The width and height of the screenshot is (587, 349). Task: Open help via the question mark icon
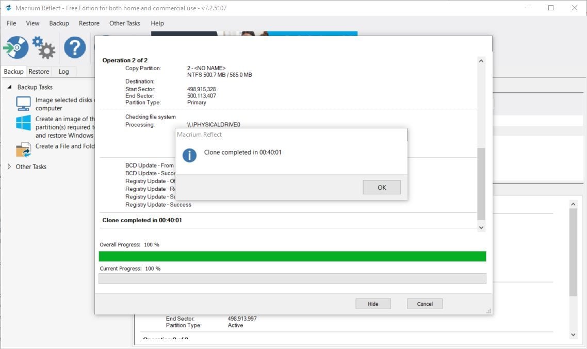pos(75,47)
